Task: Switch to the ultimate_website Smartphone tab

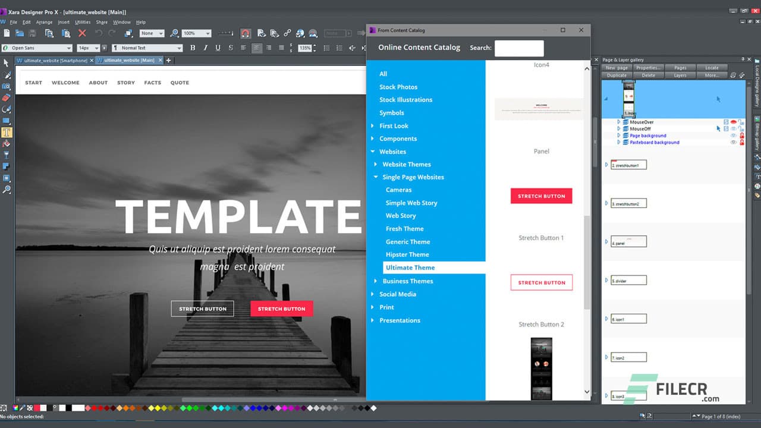Action: click(x=54, y=60)
